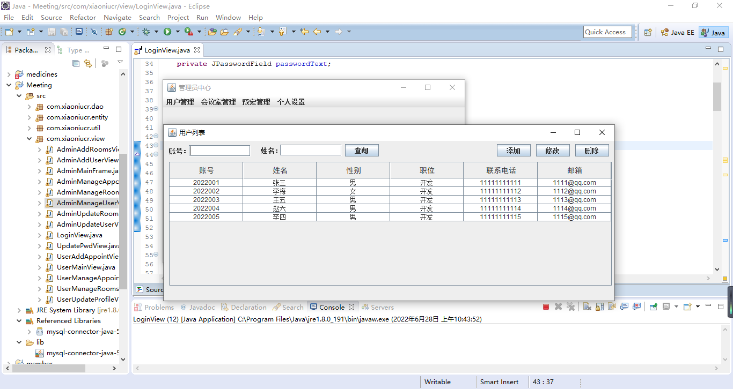
Task: Click the editor vertical scrollbar thumb
Action: click(x=717, y=96)
